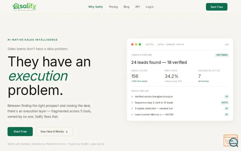The width and height of the screenshot is (241, 151).
Task: Click '3 replies detected — marked hot' entry
Action: coord(154,108)
